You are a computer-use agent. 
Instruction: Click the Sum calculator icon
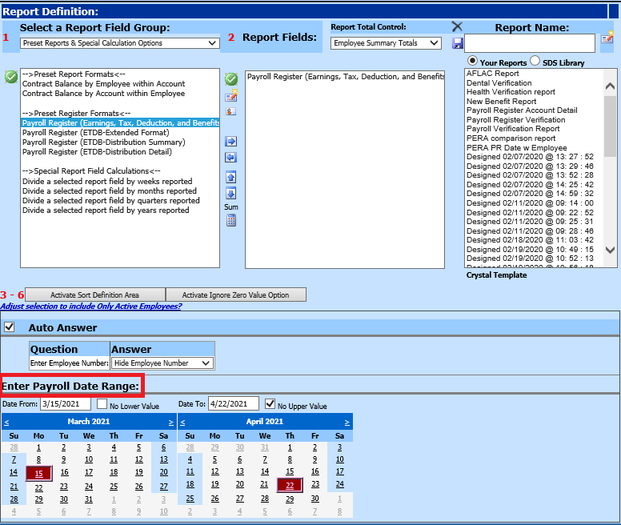[230, 221]
